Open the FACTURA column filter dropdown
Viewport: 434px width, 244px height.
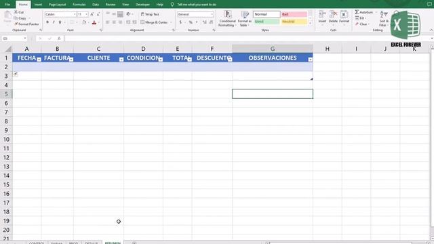71,60
